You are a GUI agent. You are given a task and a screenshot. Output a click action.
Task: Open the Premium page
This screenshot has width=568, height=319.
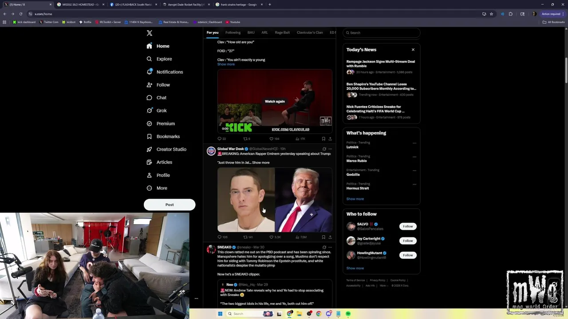[161, 124]
